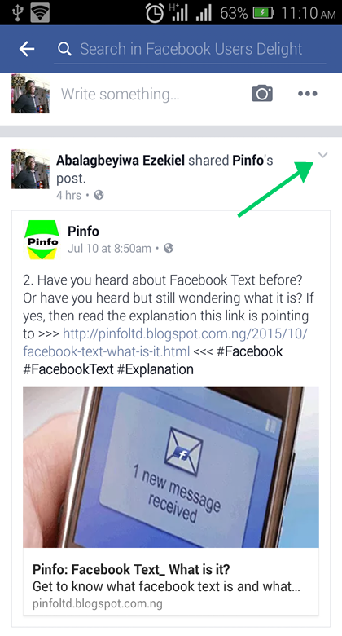Open the Pinfo page logo
Viewport: 342px width, 636px height.
click(x=42, y=240)
